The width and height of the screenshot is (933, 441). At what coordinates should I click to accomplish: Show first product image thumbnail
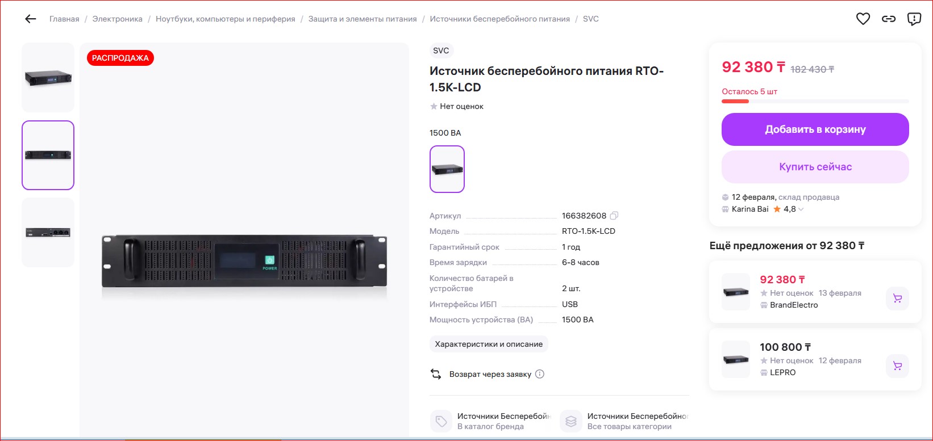[48, 77]
